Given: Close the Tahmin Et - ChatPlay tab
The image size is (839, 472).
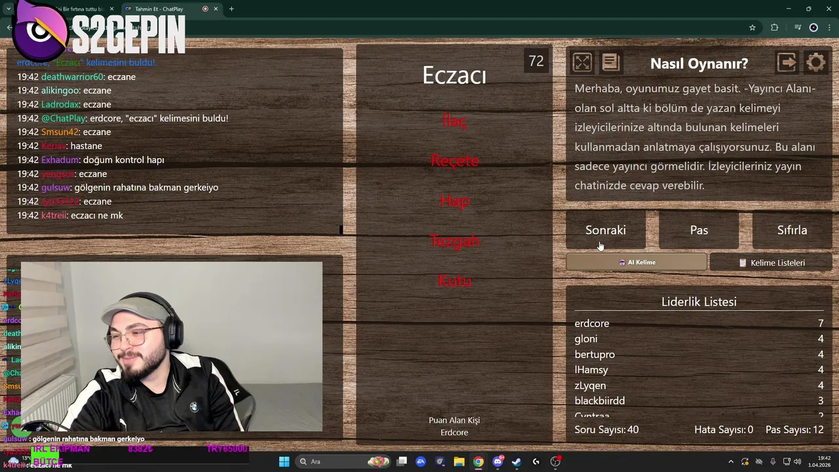Looking at the screenshot, I should (216, 9).
